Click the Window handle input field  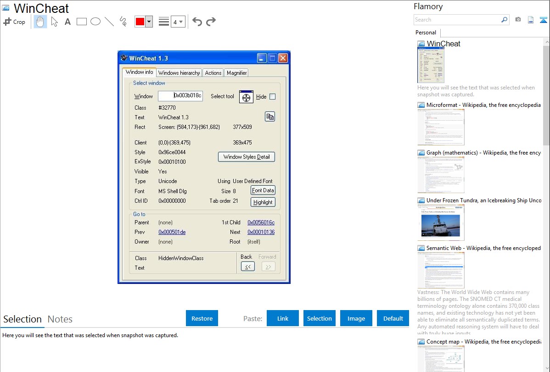pyautogui.click(x=180, y=96)
